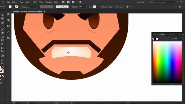Open the File menu
Viewport: 185px width, 104px height.
coord(3,2)
